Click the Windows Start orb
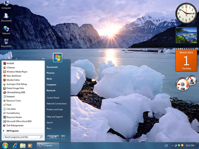Screen dimensions: 199x149 tap(5, 146)
